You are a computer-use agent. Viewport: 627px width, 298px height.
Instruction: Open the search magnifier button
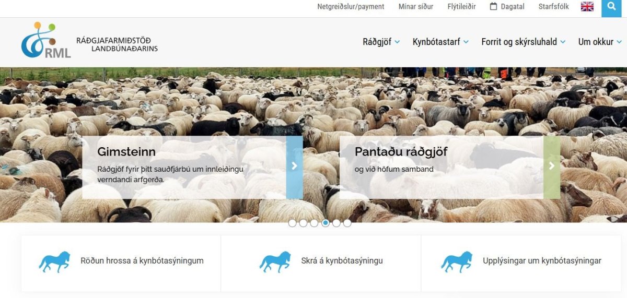pos(611,8)
